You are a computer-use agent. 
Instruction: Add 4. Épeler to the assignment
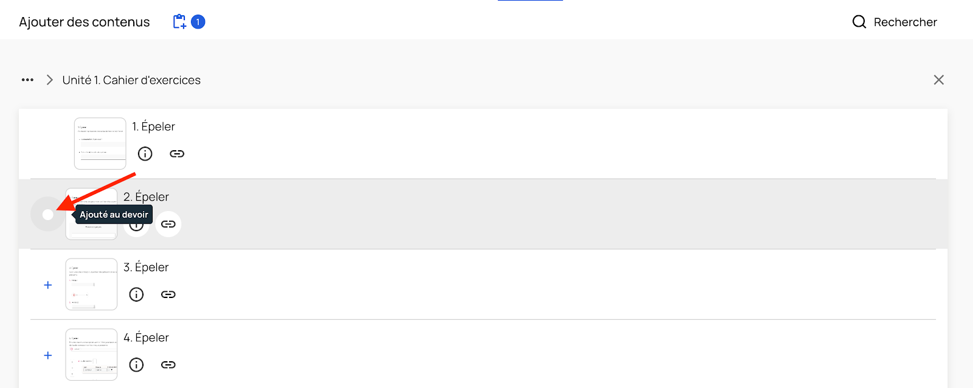coord(48,356)
